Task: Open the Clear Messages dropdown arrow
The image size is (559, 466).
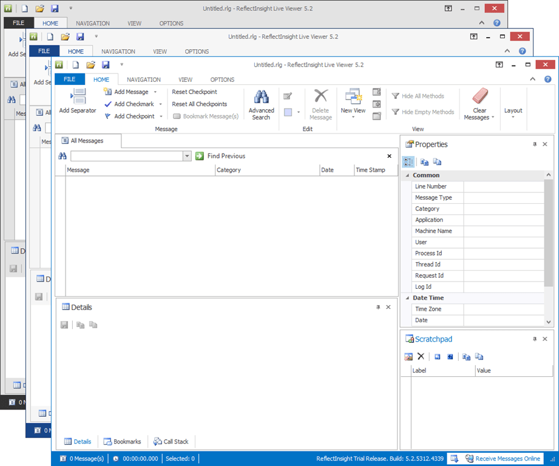Action: (493, 117)
